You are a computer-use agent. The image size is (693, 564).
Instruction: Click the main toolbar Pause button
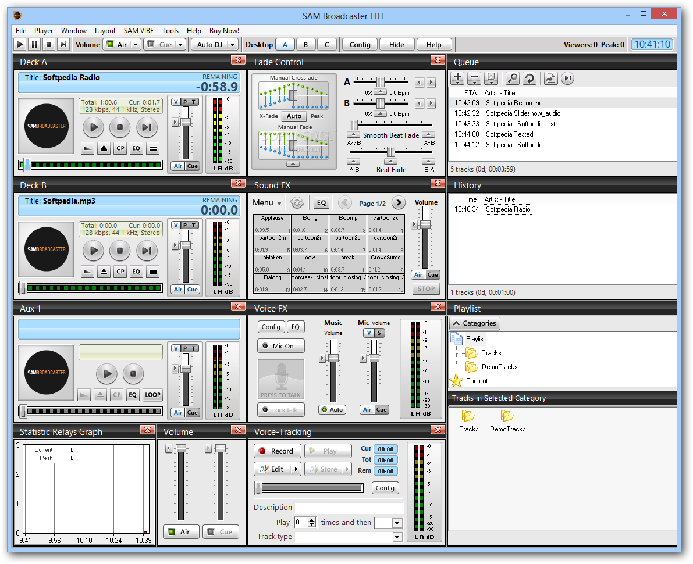pos(34,44)
